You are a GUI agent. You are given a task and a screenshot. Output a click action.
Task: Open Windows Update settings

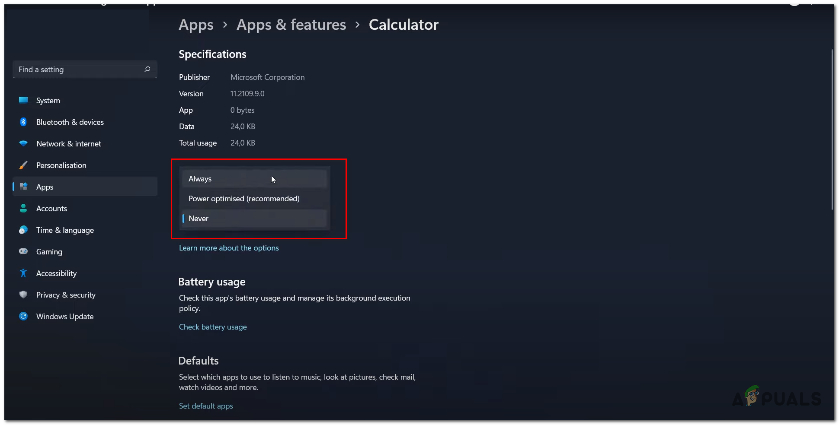click(64, 316)
